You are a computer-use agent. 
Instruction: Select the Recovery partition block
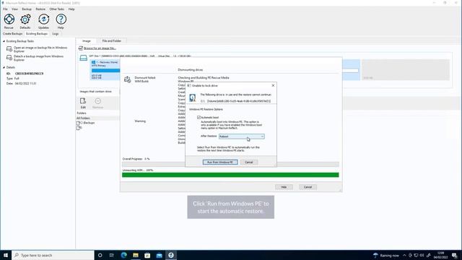click(x=105, y=70)
